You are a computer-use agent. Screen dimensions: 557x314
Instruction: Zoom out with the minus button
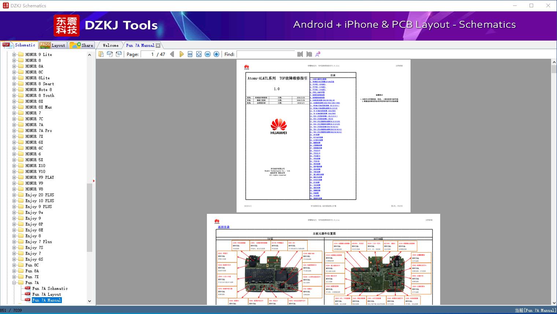(208, 54)
